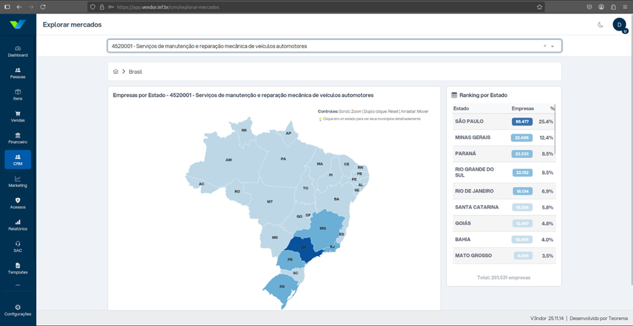
Task: Save page to Pocket icon
Action: coord(590,7)
